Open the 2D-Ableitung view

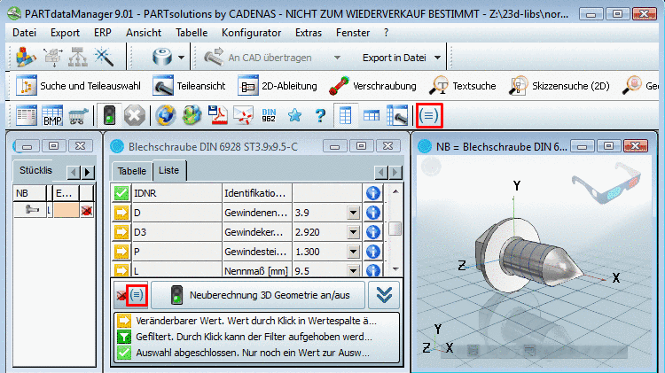pyautogui.click(x=278, y=86)
